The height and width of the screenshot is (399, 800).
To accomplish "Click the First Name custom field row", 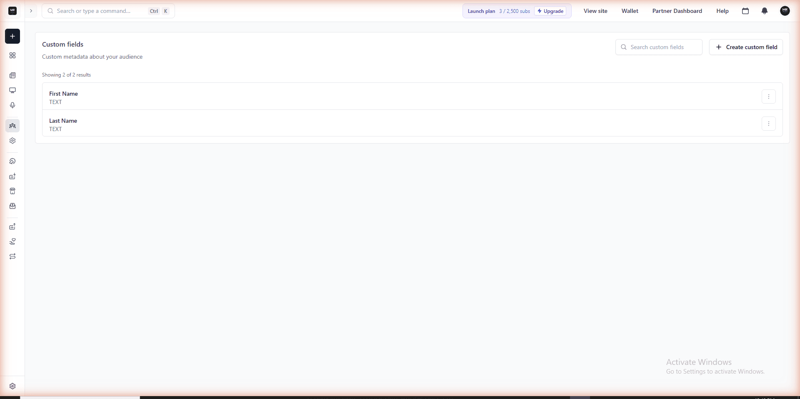I will point(412,97).
